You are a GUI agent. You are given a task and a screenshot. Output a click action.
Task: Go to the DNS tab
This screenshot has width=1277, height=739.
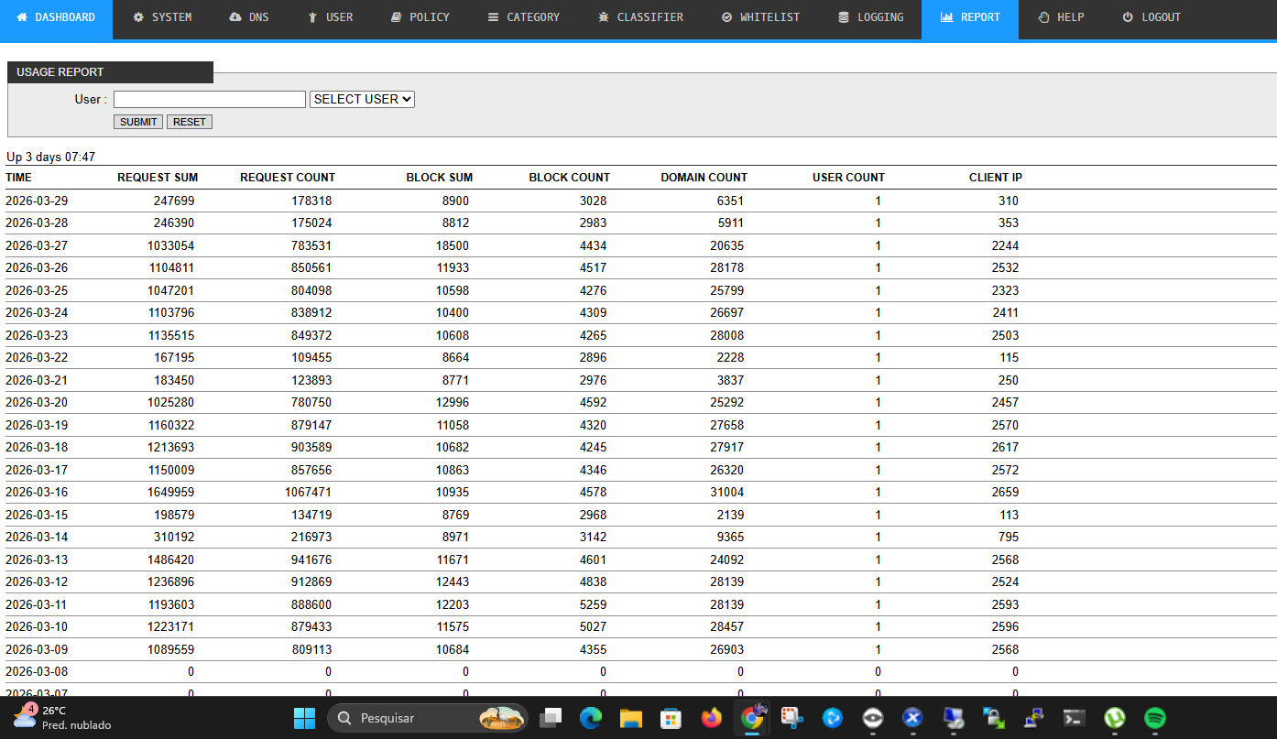[x=249, y=17]
